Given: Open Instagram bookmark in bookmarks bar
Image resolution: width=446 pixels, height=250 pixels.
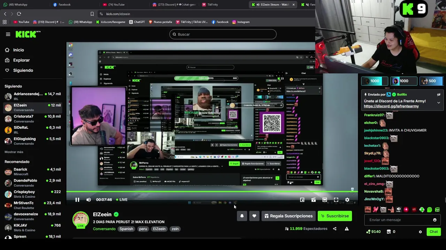Looking at the screenshot, I should (241, 22).
